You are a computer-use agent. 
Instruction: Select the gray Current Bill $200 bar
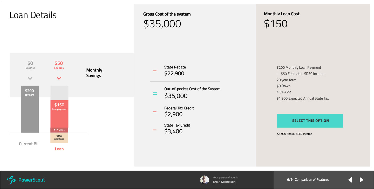pos(30,109)
